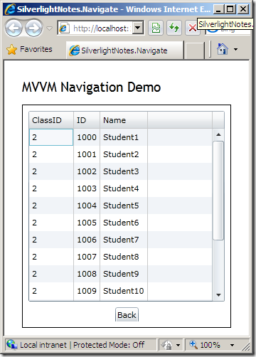
Task: Select the Student2 name cell
Action: (x=124, y=154)
